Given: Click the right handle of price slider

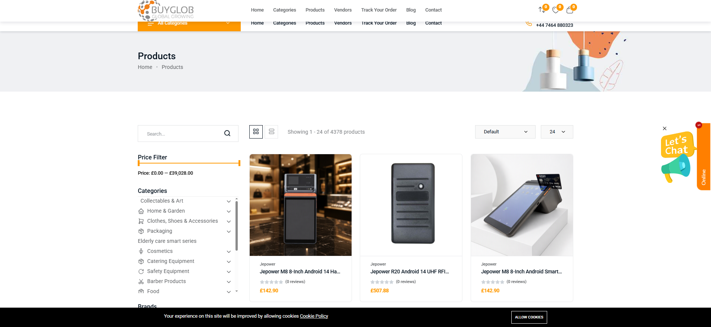Looking at the screenshot, I should (239, 163).
